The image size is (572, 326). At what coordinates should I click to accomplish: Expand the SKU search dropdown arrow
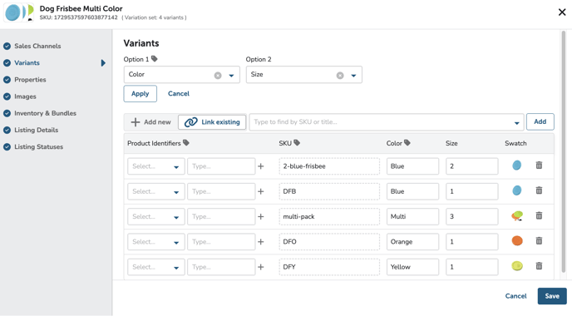tap(516, 123)
